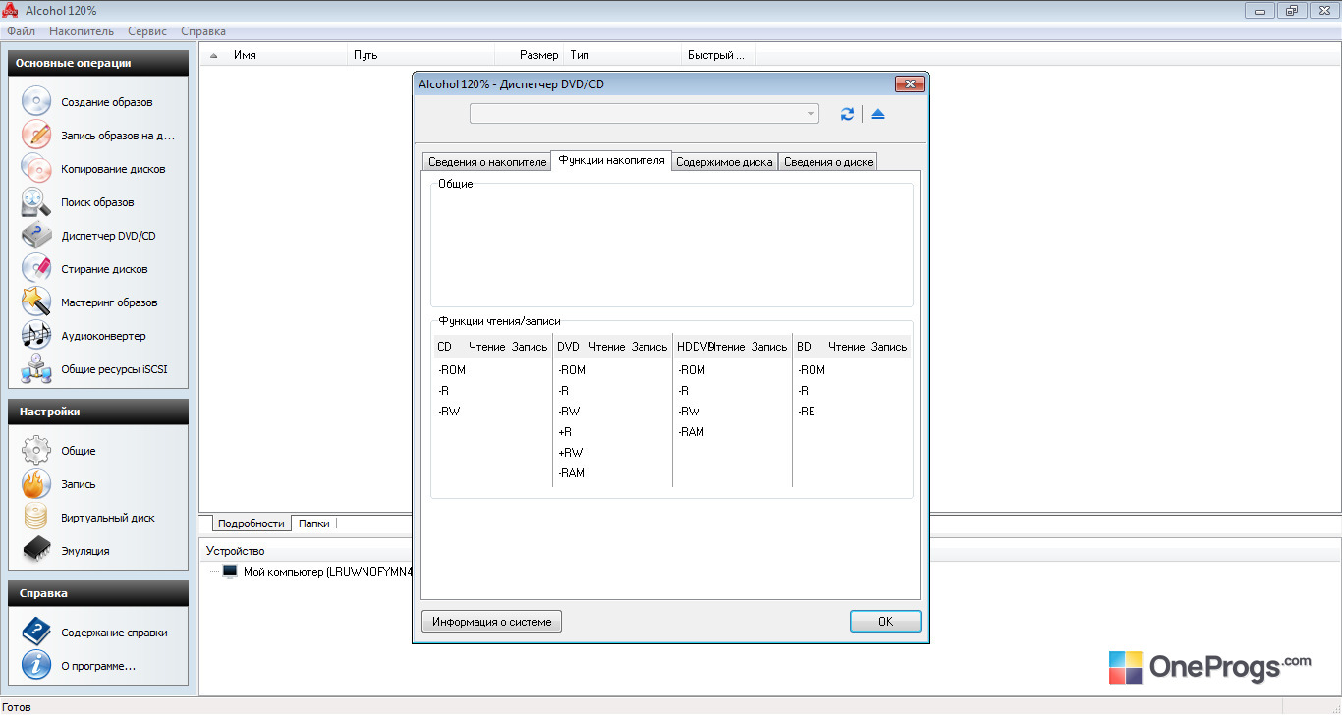
Task: Click the Содержание справки book icon
Action: pos(36,632)
